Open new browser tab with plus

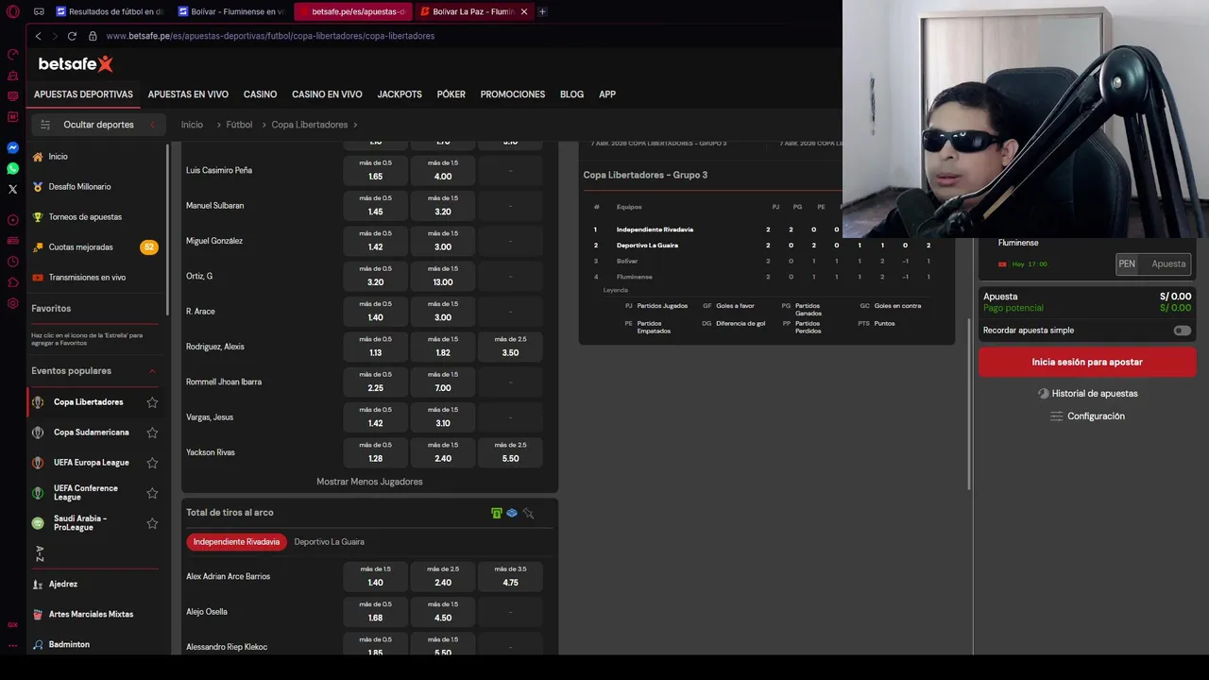click(x=542, y=11)
